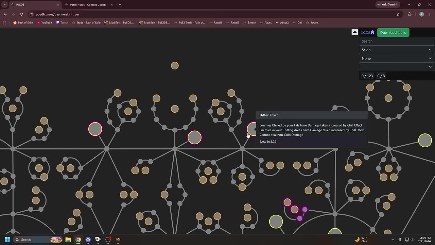Select the purple-ringed keystone above the center hub
Viewport: 435px width, 245px height.
pos(194,137)
